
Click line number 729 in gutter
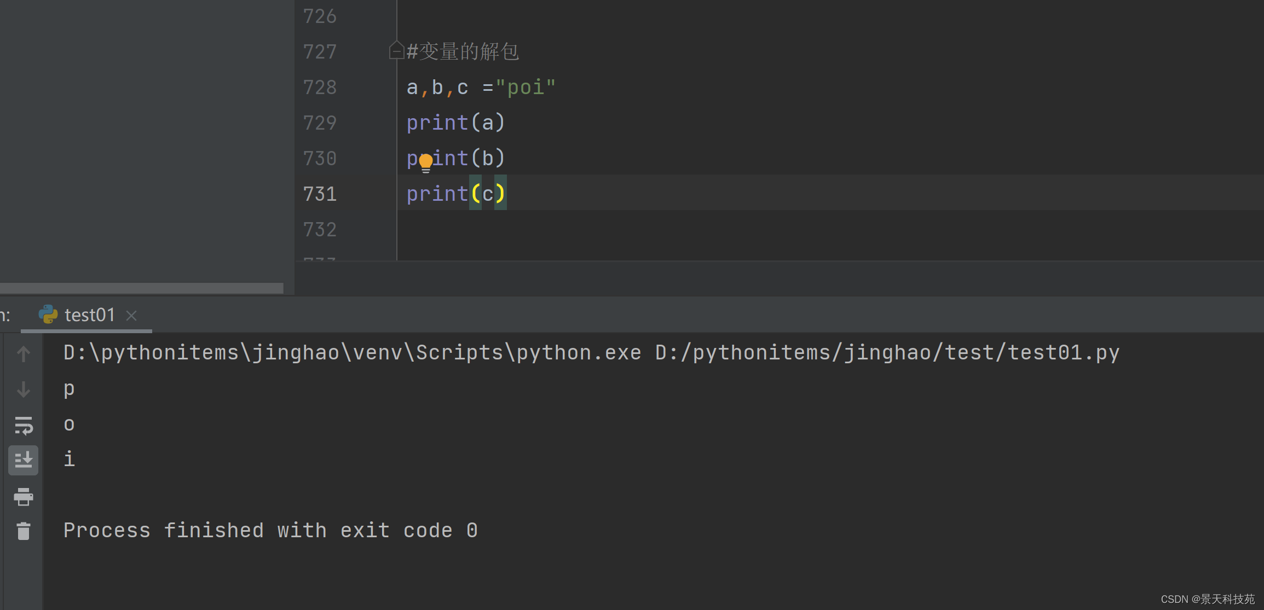[320, 123]
